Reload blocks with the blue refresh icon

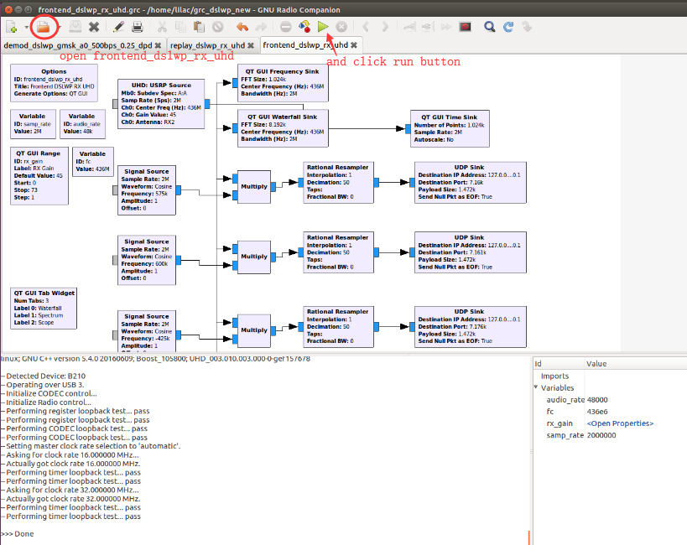coord(508,27)
